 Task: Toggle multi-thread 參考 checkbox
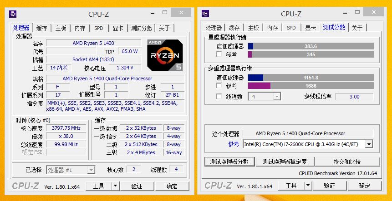point(219,85)
